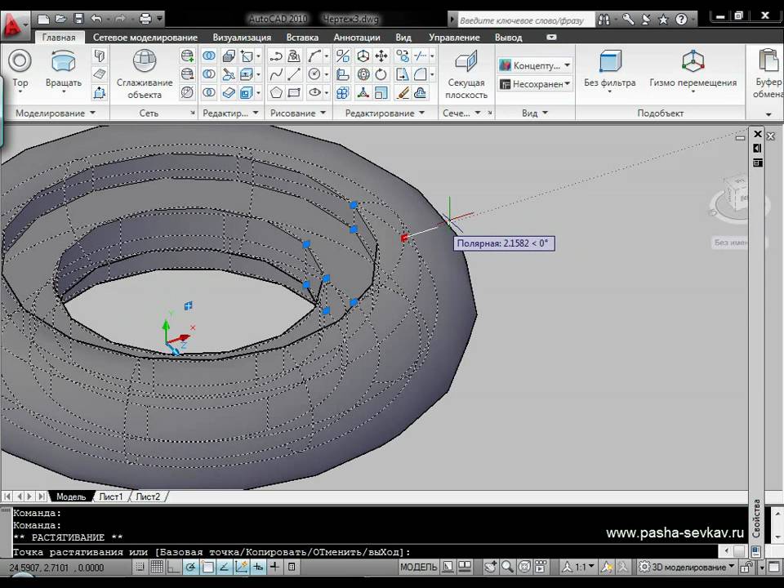The width and height of the screenshot is (784, 588).
Task: Open the Несохранен view dropdown
Action: pos(534,84)
